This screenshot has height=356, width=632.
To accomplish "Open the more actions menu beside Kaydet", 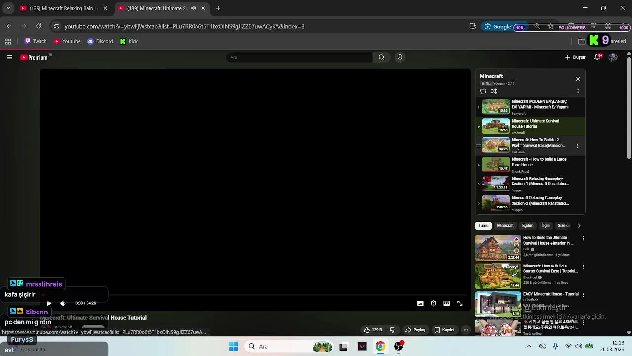I will pyautogui.click(x=465, y=330).
